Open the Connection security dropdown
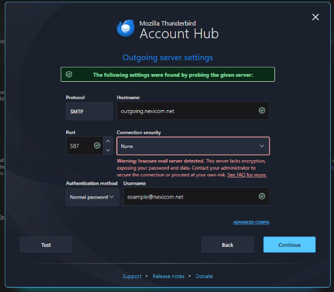334x292 pixels. pos(193,146)
